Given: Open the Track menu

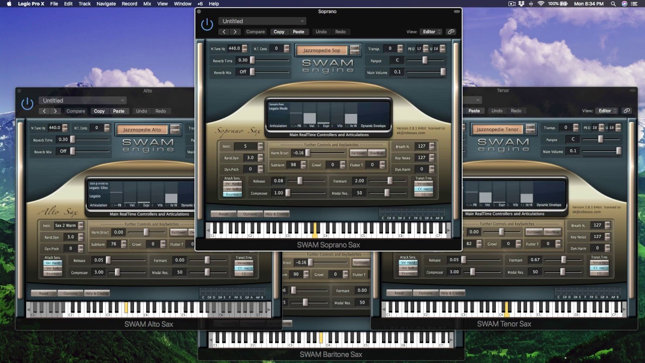Looking at the screenshot, I should [x=85, y=4].
